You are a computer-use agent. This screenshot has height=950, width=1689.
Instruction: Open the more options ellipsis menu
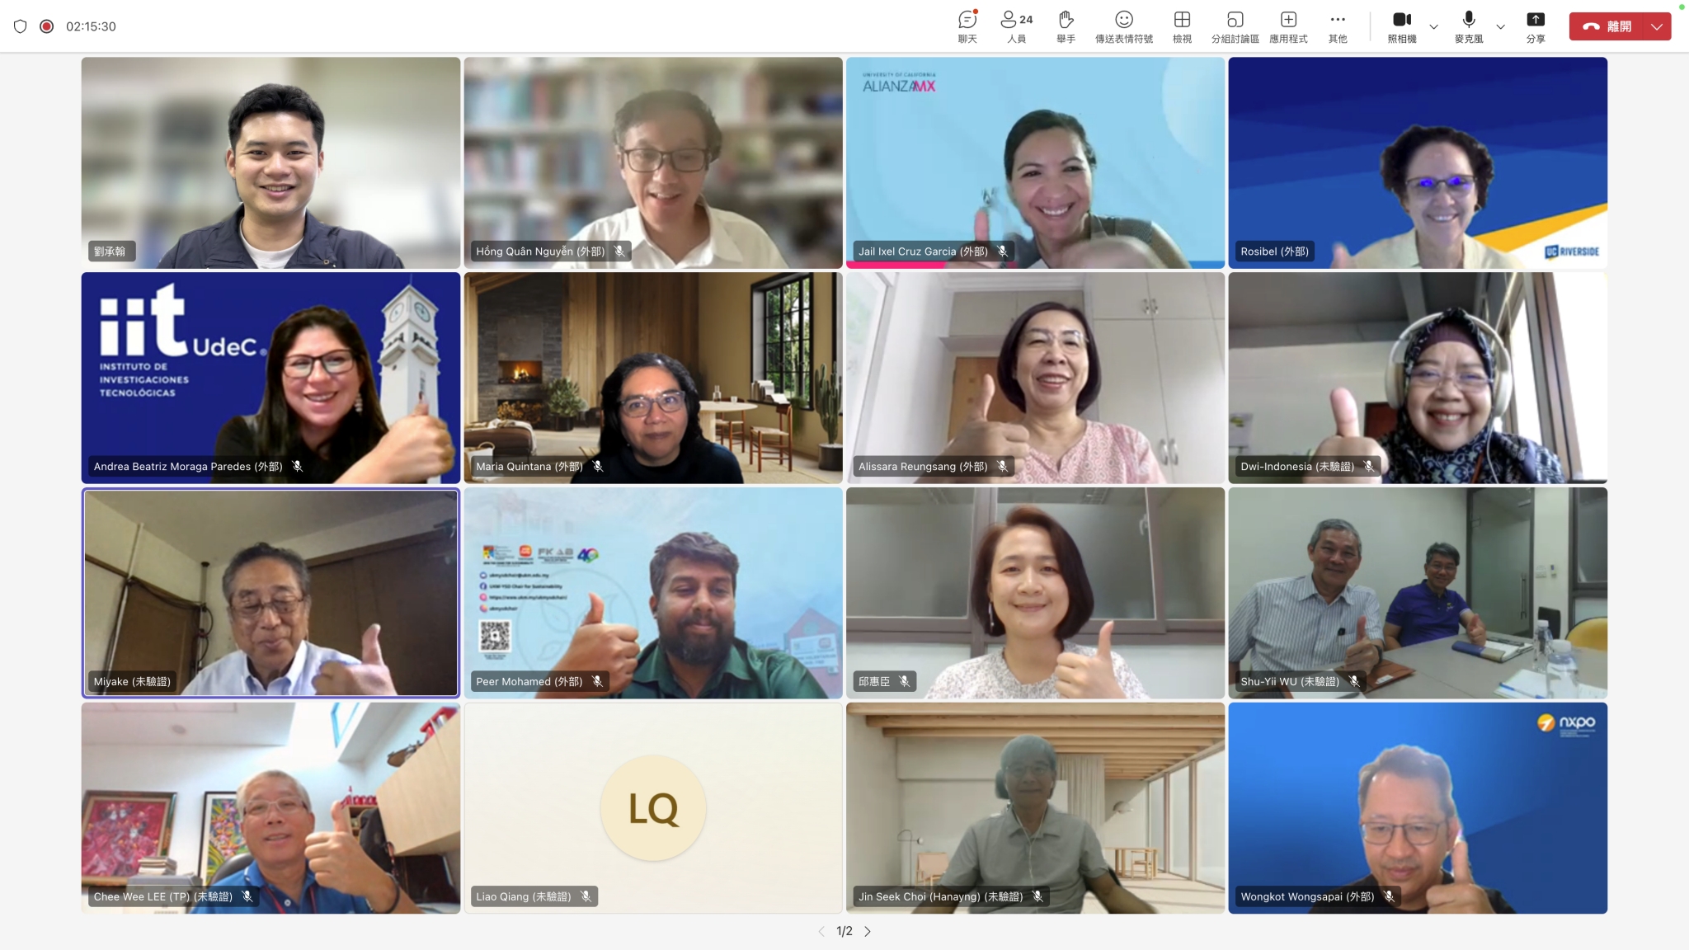(x=1338, y=26)
